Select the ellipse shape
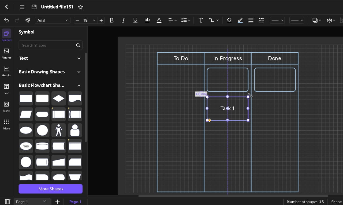This screenshot has width=343, height=205. point(26,130)
